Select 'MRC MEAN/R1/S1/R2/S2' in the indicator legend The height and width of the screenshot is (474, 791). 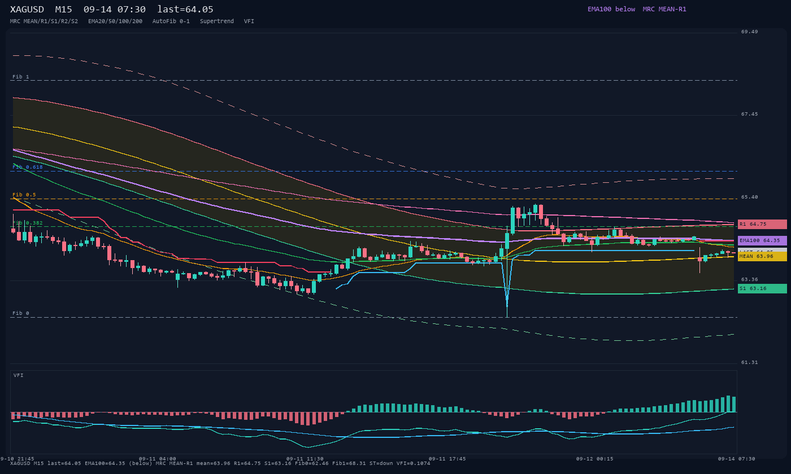pyautogui.click(x=44, y=21)
